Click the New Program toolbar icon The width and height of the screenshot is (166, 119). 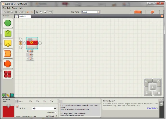[x=4, y=12]
